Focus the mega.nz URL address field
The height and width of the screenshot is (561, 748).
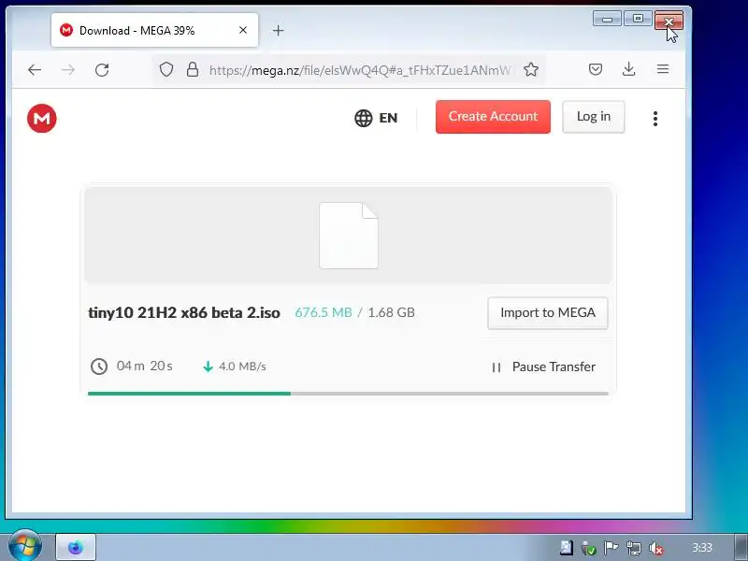(361, 70)
